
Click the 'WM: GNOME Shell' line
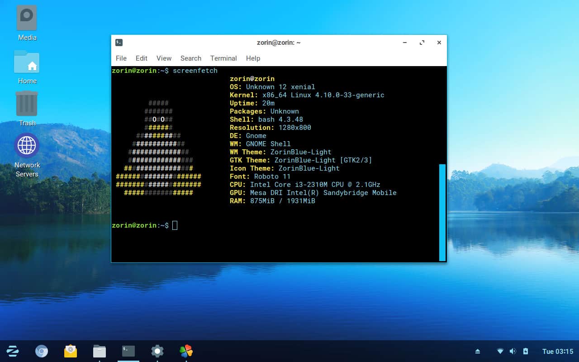260,144
